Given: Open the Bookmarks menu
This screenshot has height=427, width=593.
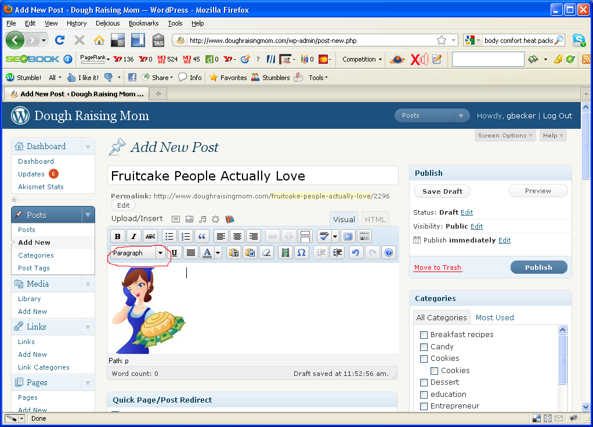Looking at the screenshot, I should (x=144, y=23).
